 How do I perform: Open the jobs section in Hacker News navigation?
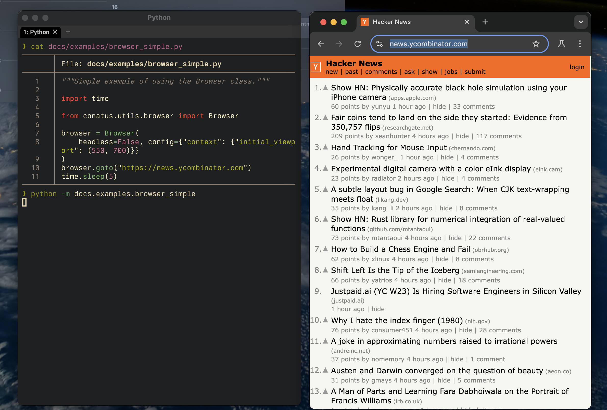click(x=451, y=72)
